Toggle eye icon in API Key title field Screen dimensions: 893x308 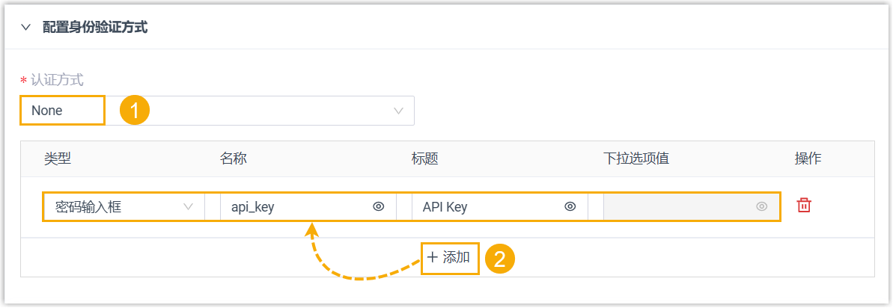click(570, 207)
